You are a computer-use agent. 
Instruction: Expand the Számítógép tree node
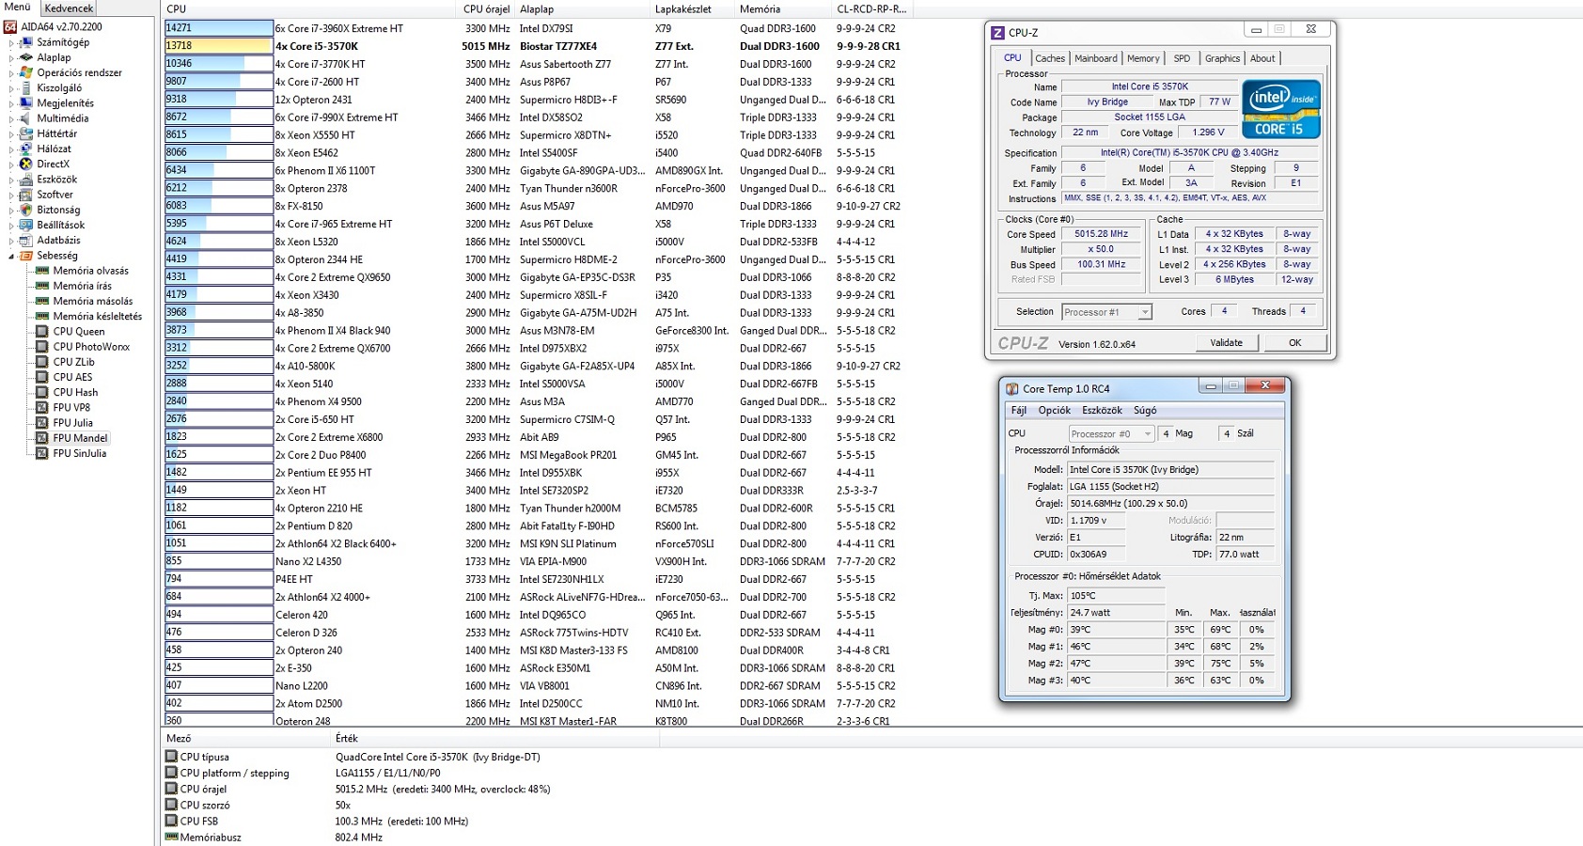11,42
